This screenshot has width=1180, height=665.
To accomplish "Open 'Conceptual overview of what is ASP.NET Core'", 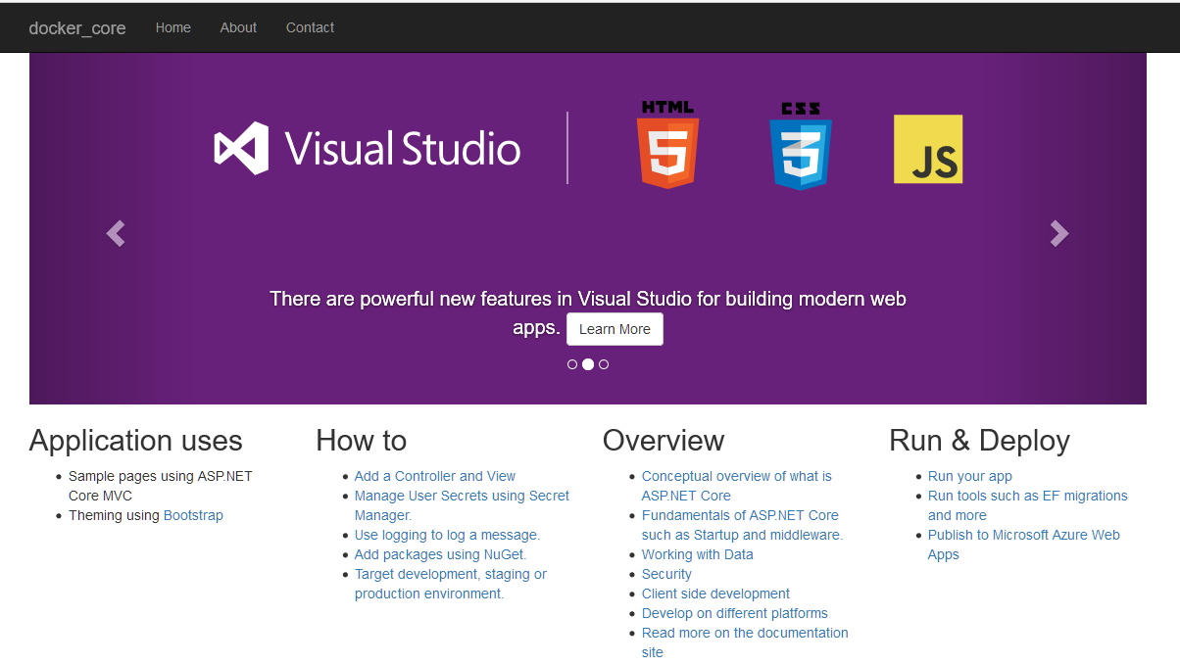I will pos(737,486).
